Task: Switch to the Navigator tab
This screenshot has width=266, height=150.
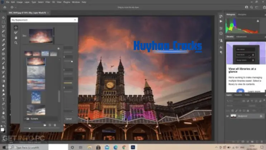Action: (x=242, y=14)
